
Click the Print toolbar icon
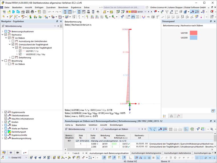click(x=32, y=12)
